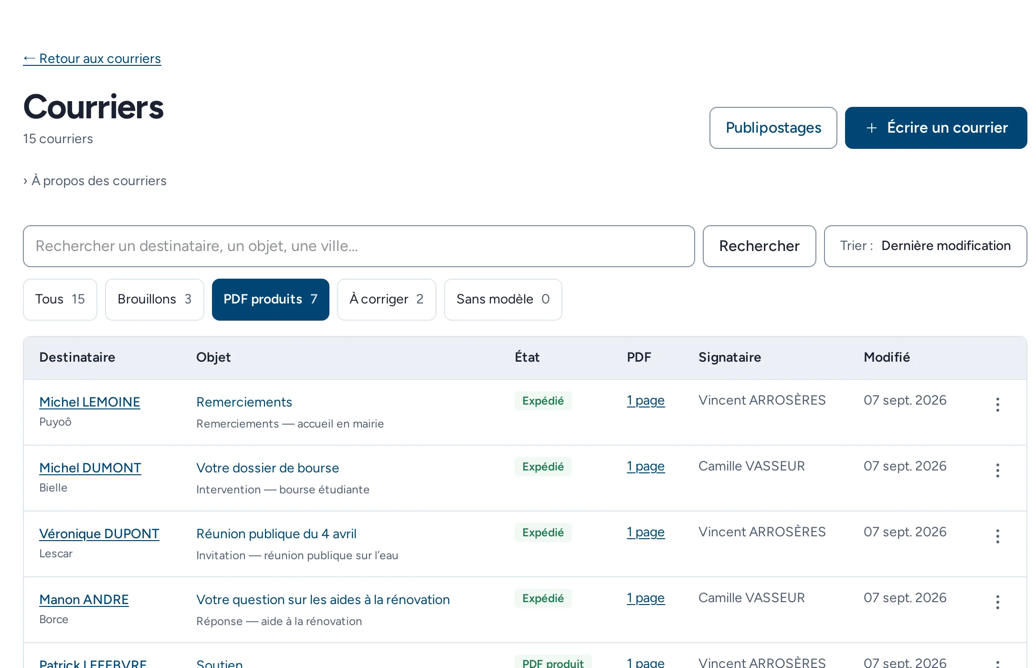The image size is (1036, 668).
Task: Expand the À propos des courriers section
Action: pos(95,181)
